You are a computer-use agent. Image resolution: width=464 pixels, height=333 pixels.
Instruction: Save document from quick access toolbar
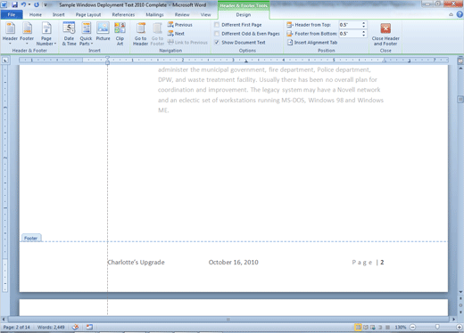pyautogui.click(x=14, y=4)
